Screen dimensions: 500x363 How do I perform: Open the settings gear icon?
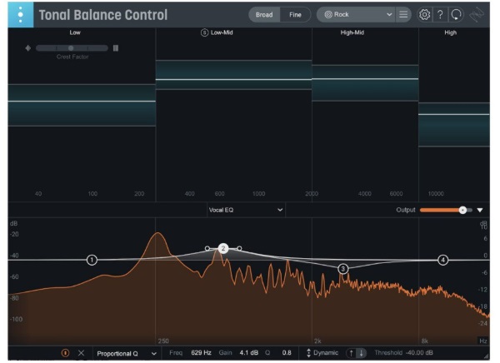pyautogui.click(x=426, y=15)
